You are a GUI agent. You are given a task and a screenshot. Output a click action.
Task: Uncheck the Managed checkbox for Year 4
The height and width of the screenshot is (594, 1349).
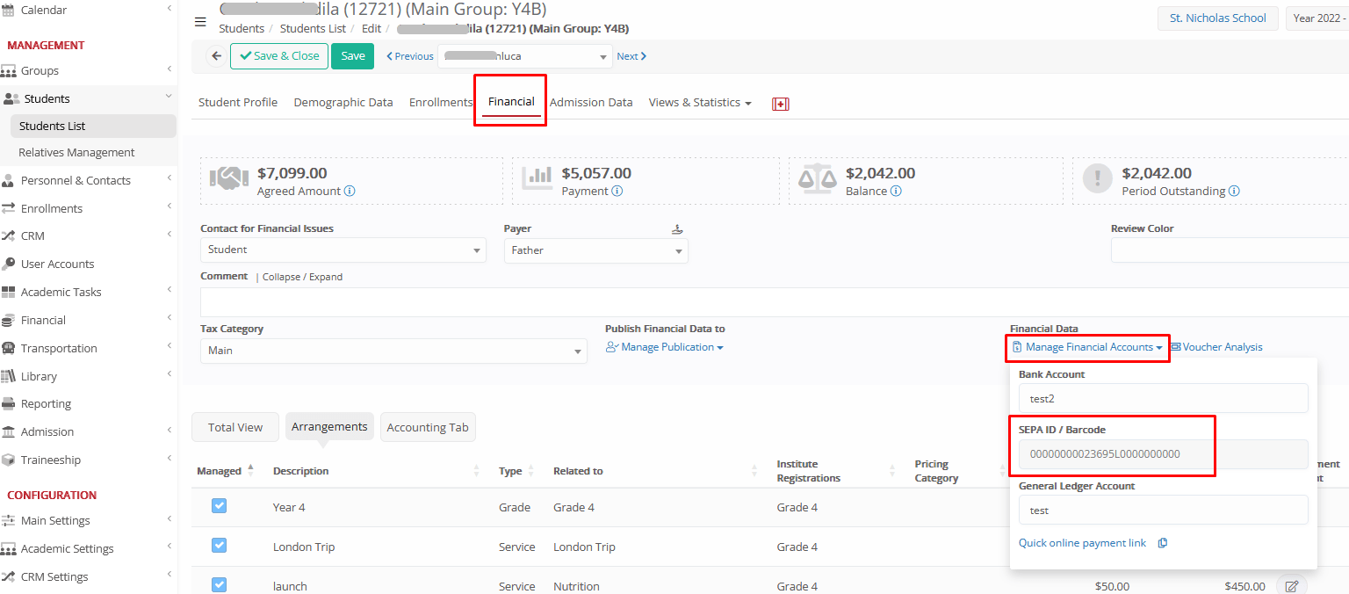click(x=220, y=506)
